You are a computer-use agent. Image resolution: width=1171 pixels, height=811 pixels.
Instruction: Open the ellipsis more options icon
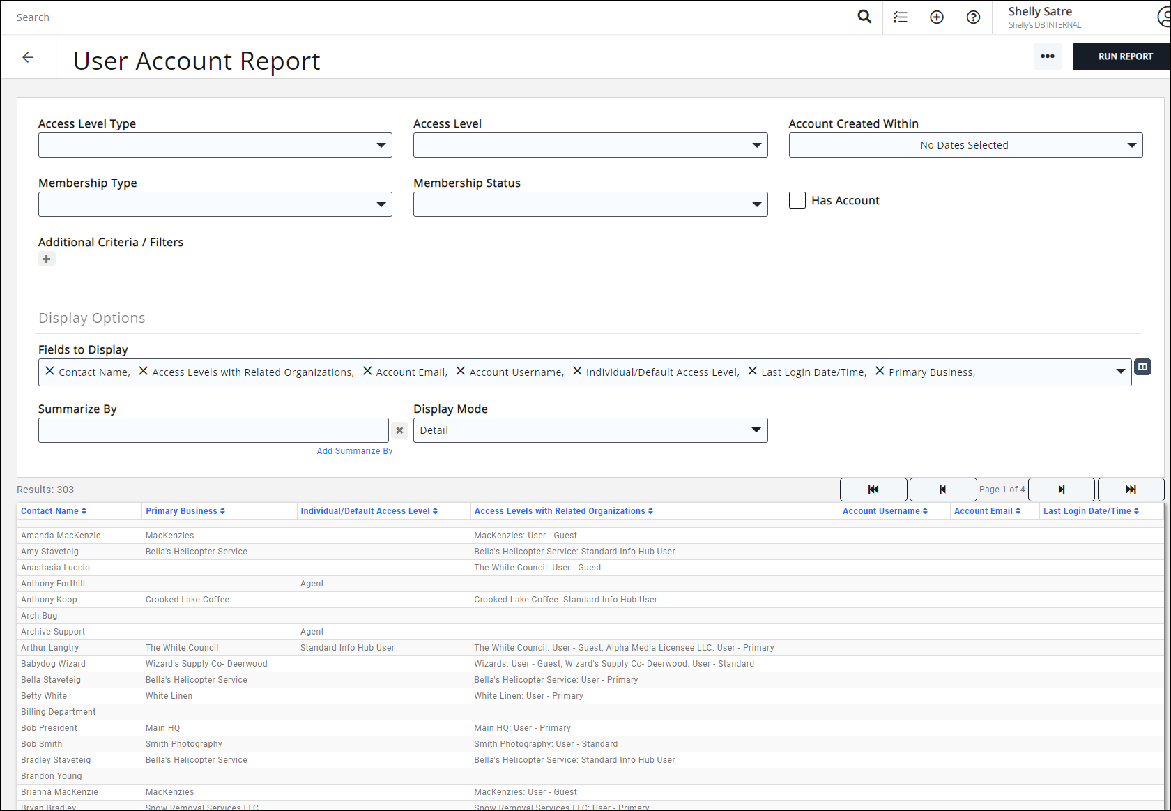(1048, 56)
